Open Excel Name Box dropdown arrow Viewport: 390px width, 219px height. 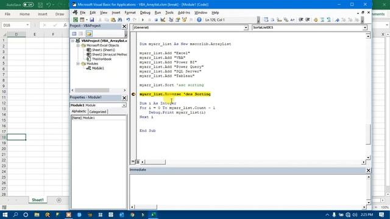[x=27, y=25]
